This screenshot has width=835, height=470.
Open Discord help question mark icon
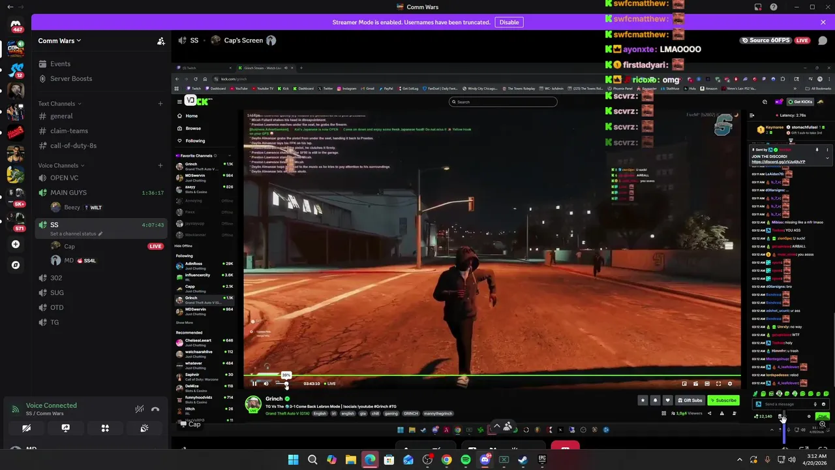coord(773,7)
